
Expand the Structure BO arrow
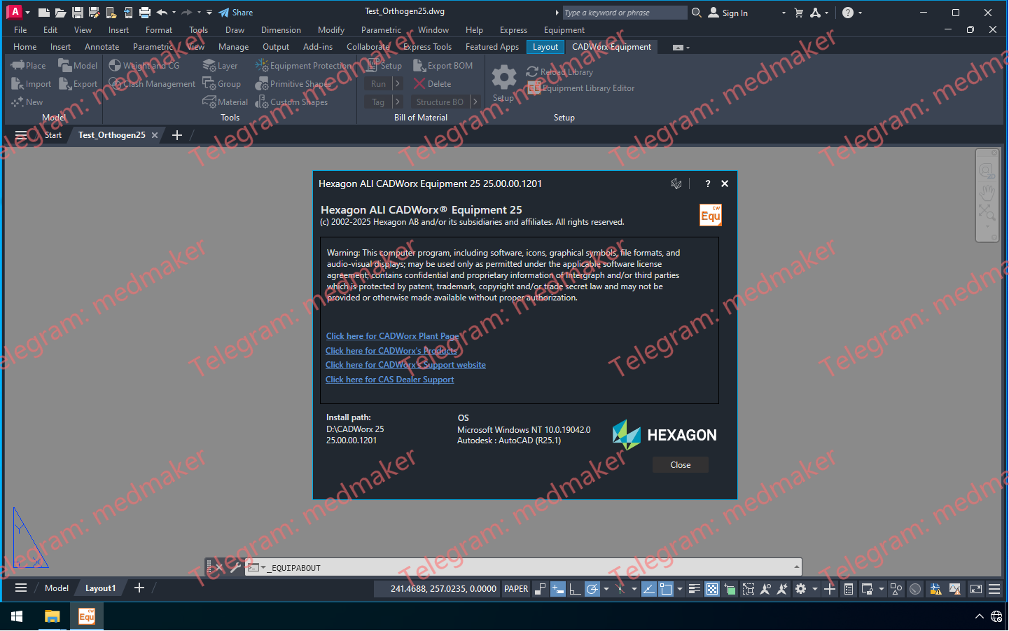475,102
